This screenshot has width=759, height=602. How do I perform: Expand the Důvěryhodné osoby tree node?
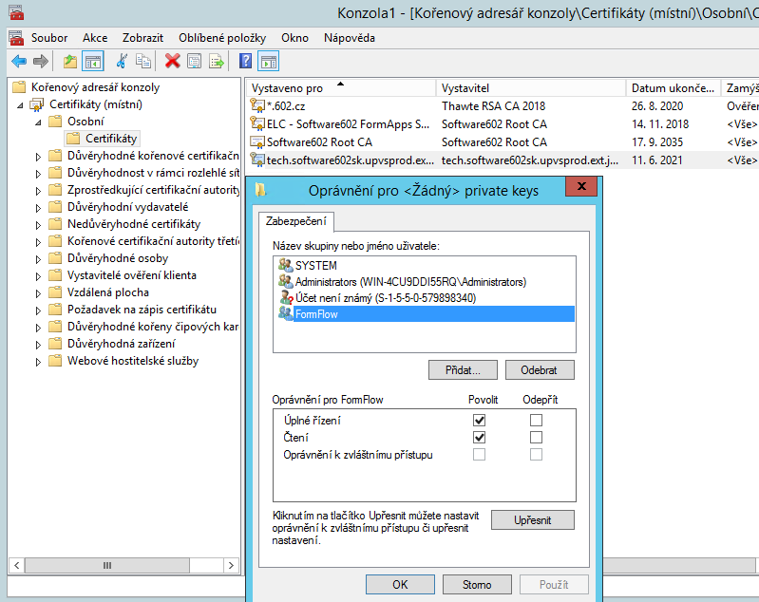38,258
